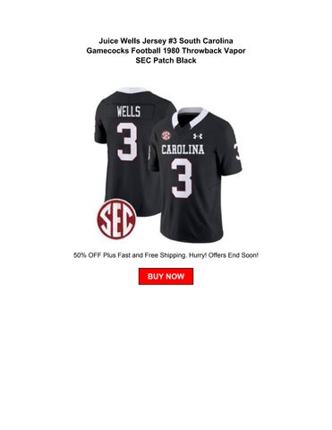
Task: Select the number 3 on jersey front
Action: (x=182, y=178)
